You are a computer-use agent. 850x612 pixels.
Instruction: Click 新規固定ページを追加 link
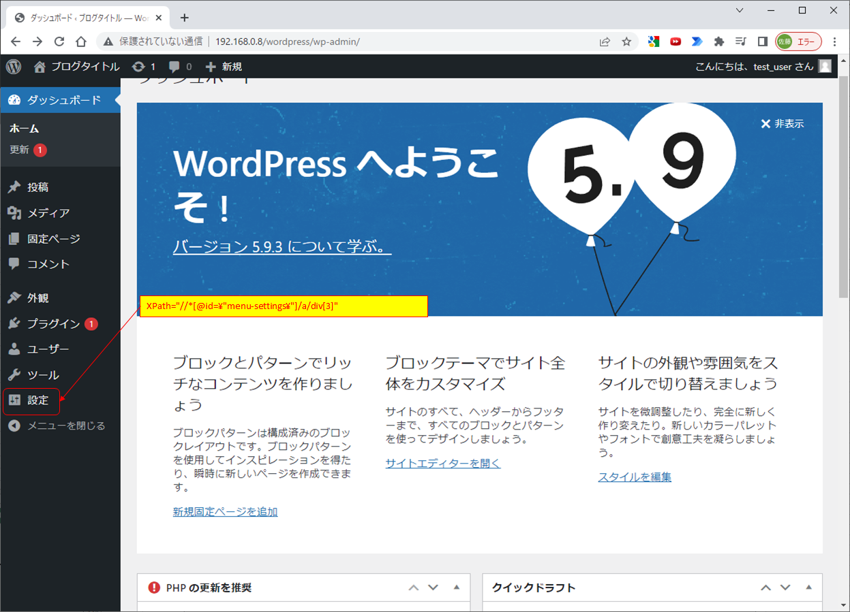pos(225,511)
